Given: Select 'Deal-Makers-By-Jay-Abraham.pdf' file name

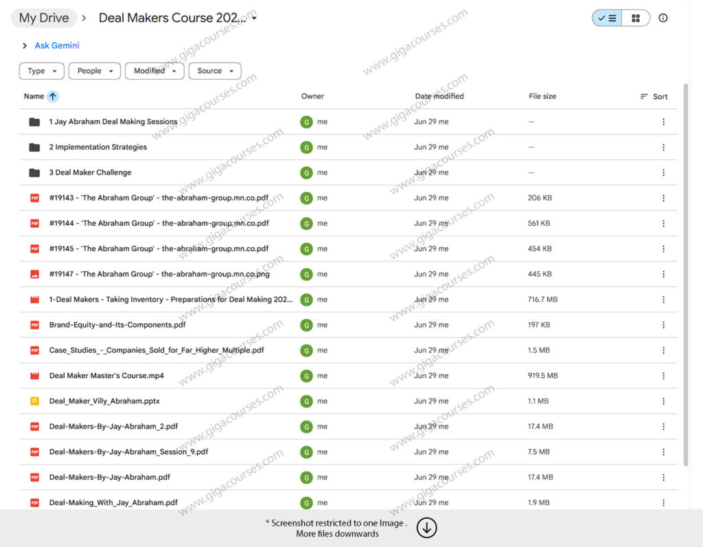Looking at the screenshot, I should tap(109, 478).
